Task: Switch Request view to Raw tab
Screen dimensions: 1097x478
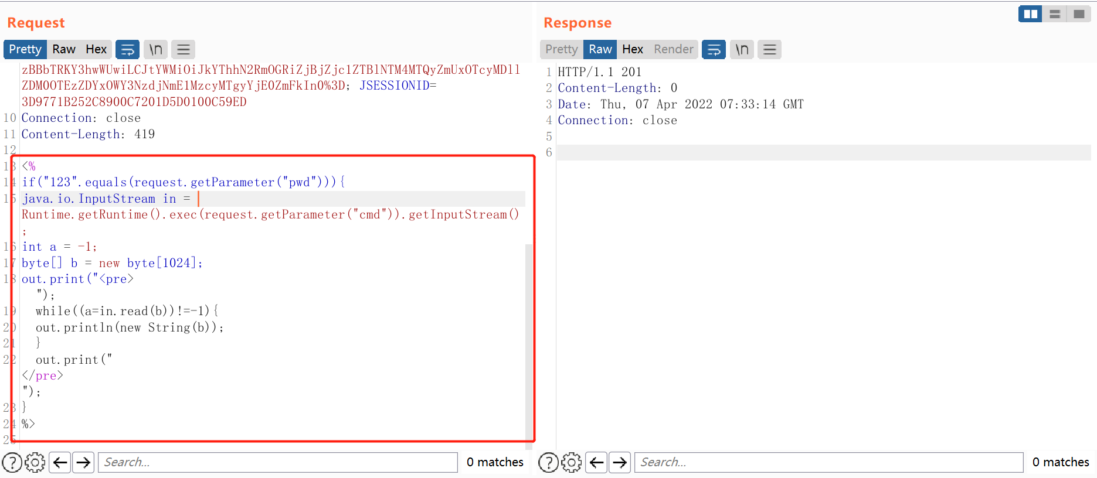Action: coord(64,49)
